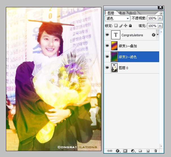Screen dimensions: 171x157
Task: Delete layer with the trash icon
Action: tap(155, 151)
